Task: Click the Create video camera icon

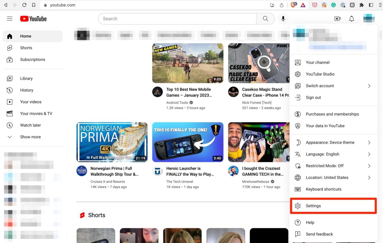Action: pos(337,19)
